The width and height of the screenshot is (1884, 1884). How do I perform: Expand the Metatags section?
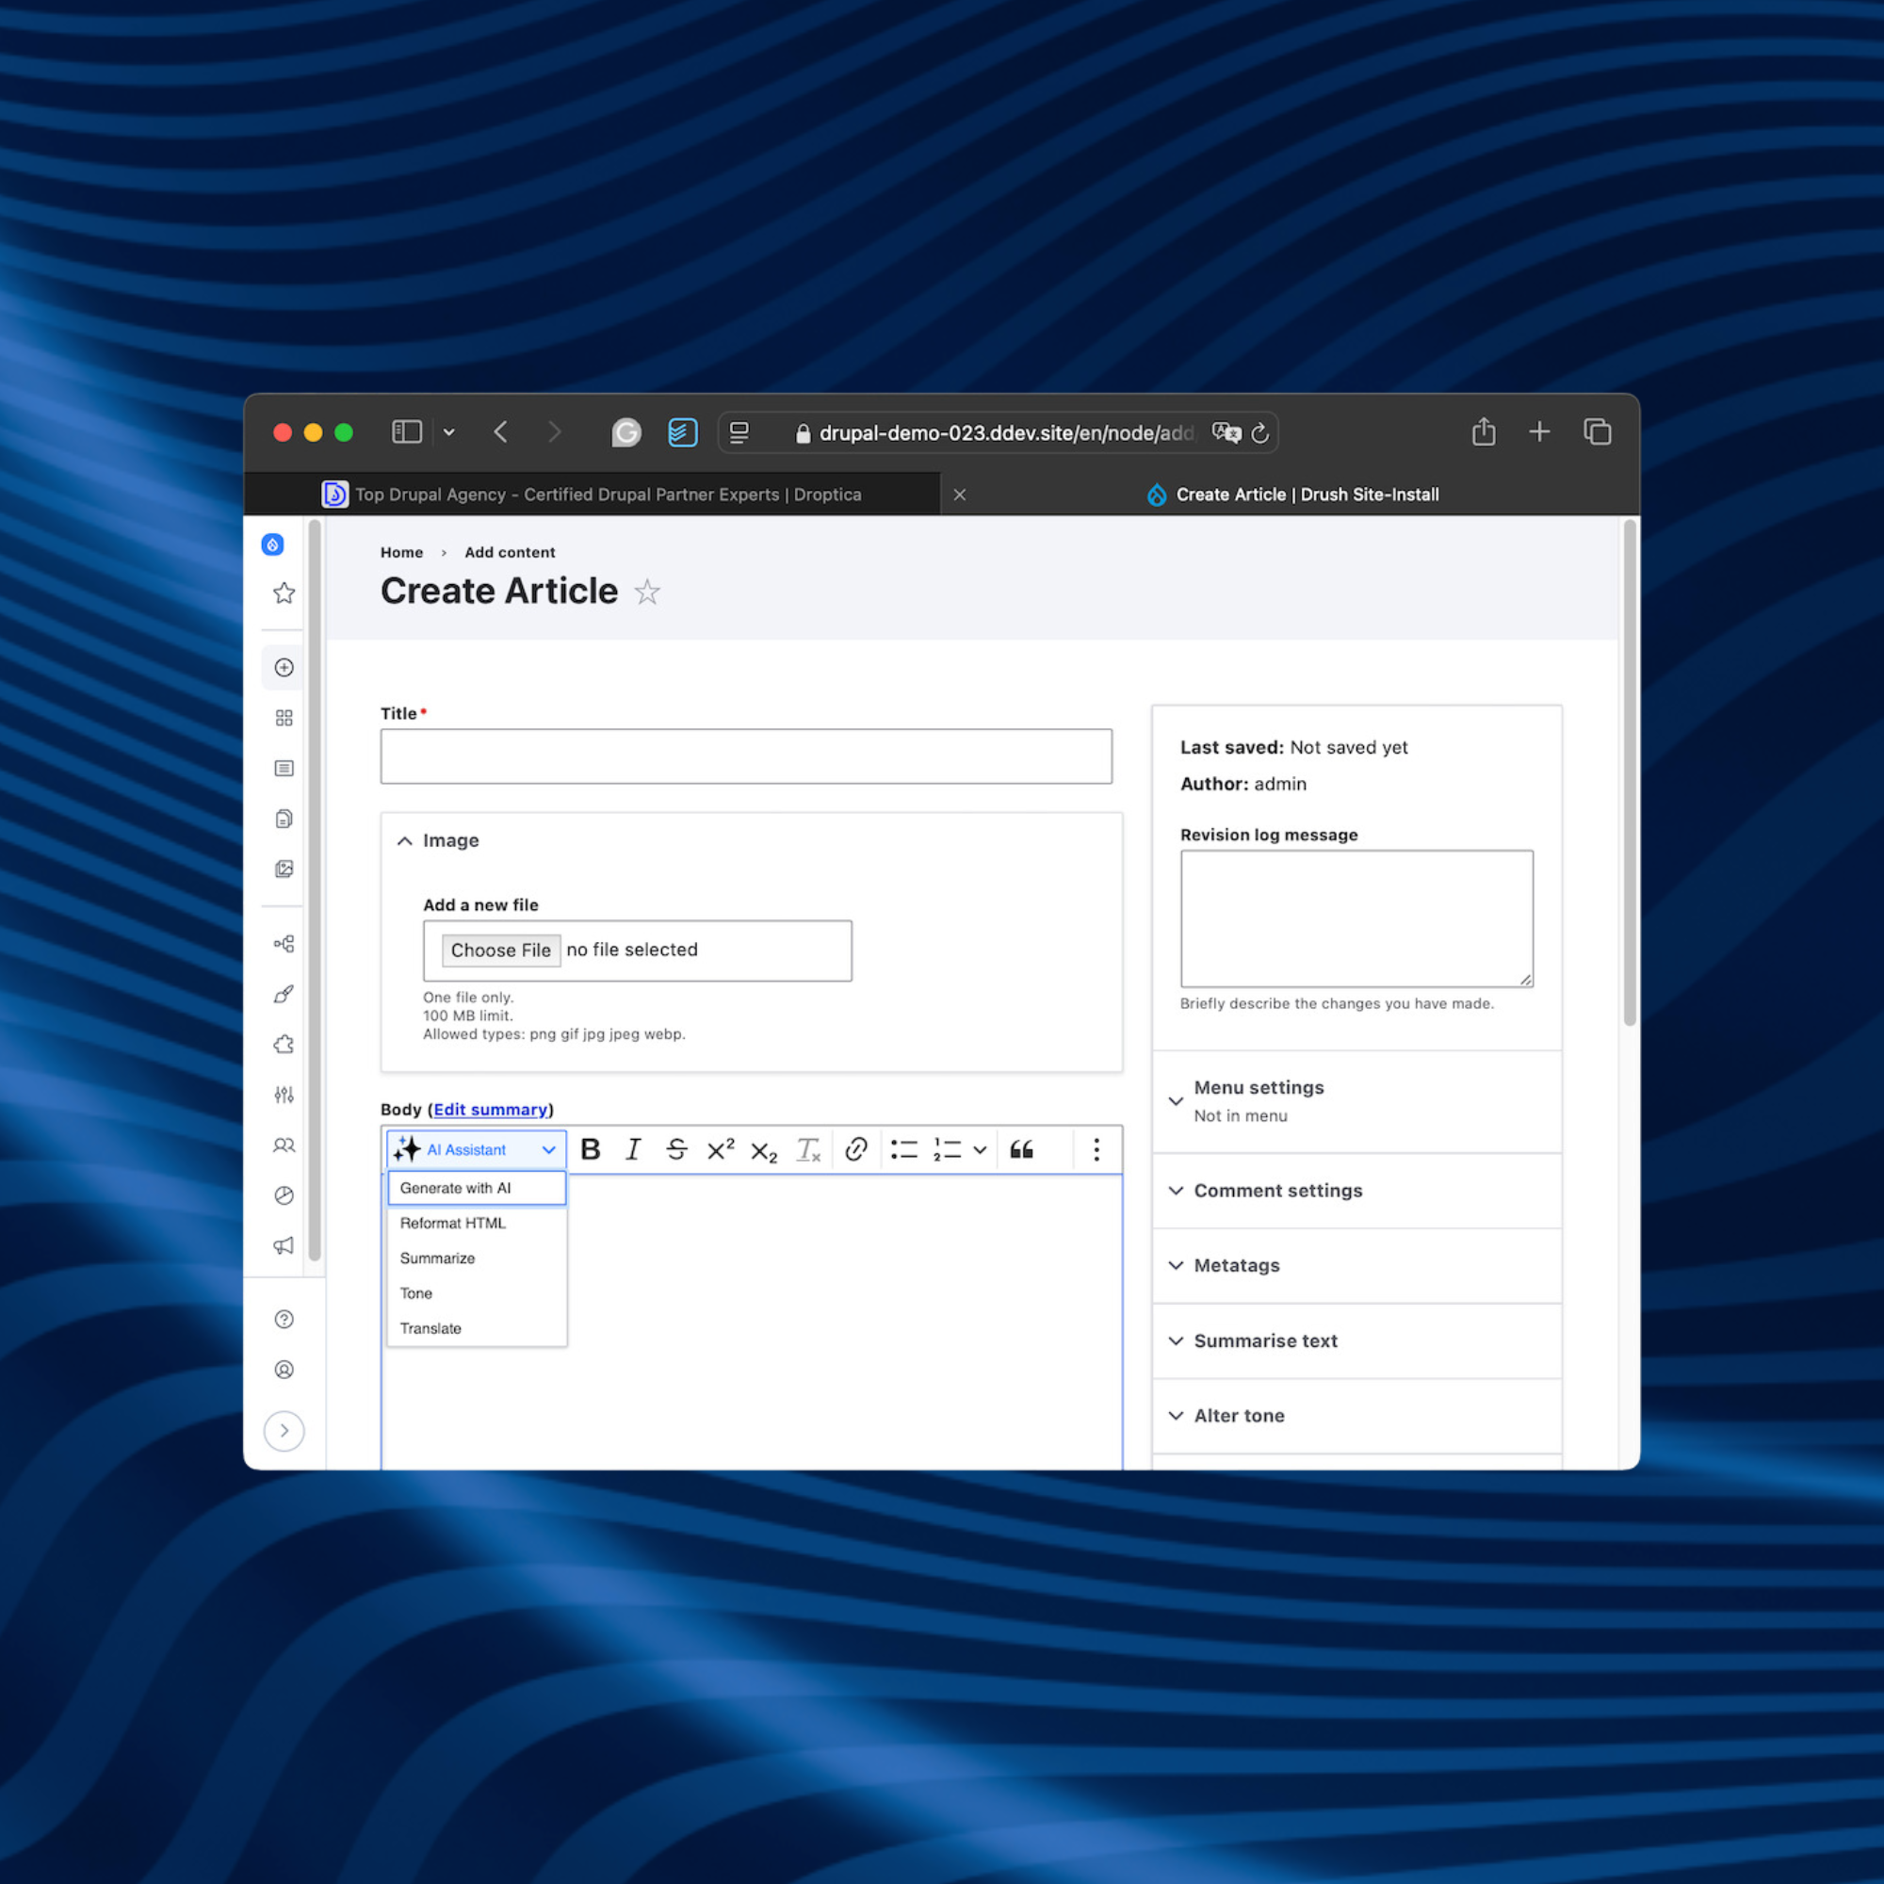point(1236,1265)
